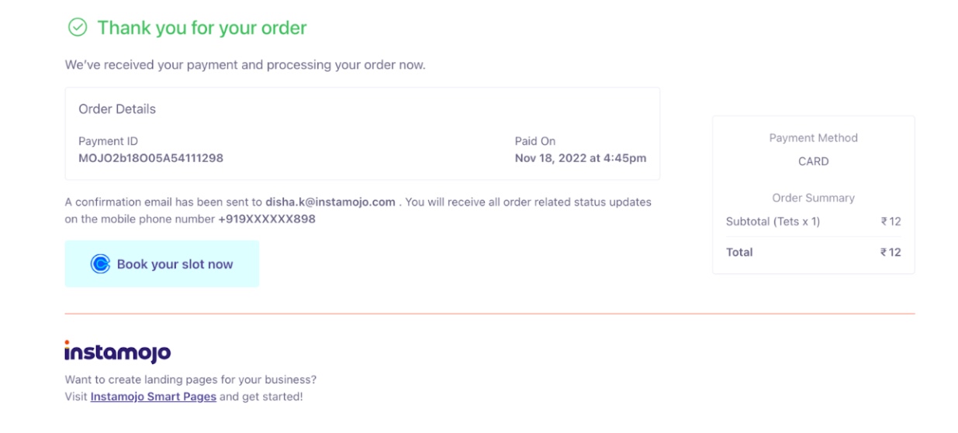Viewport: 958px width, 433px height.
Task: Click the masked phone number +919XXXXXX898
Action: tap(267, 219)
